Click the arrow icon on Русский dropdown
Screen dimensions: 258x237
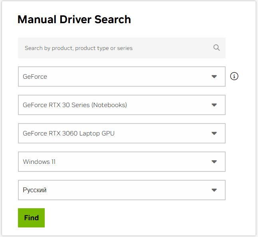[x=214, y=190]
